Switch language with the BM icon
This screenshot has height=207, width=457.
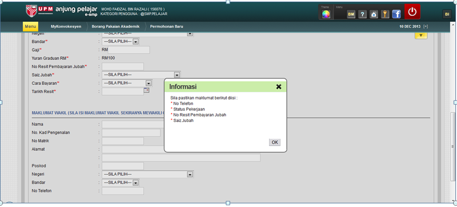[351, 14]
